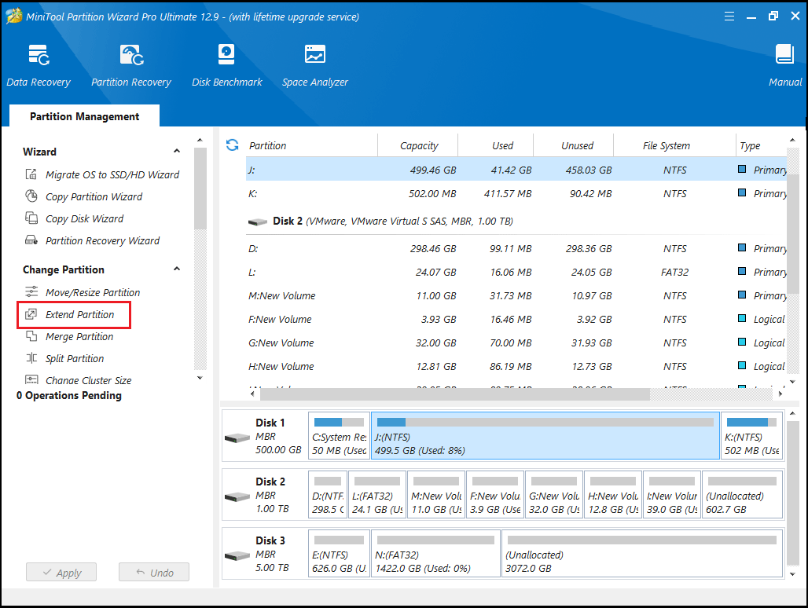Click the Change Cluster Size icon

click(x=31, y=380)
